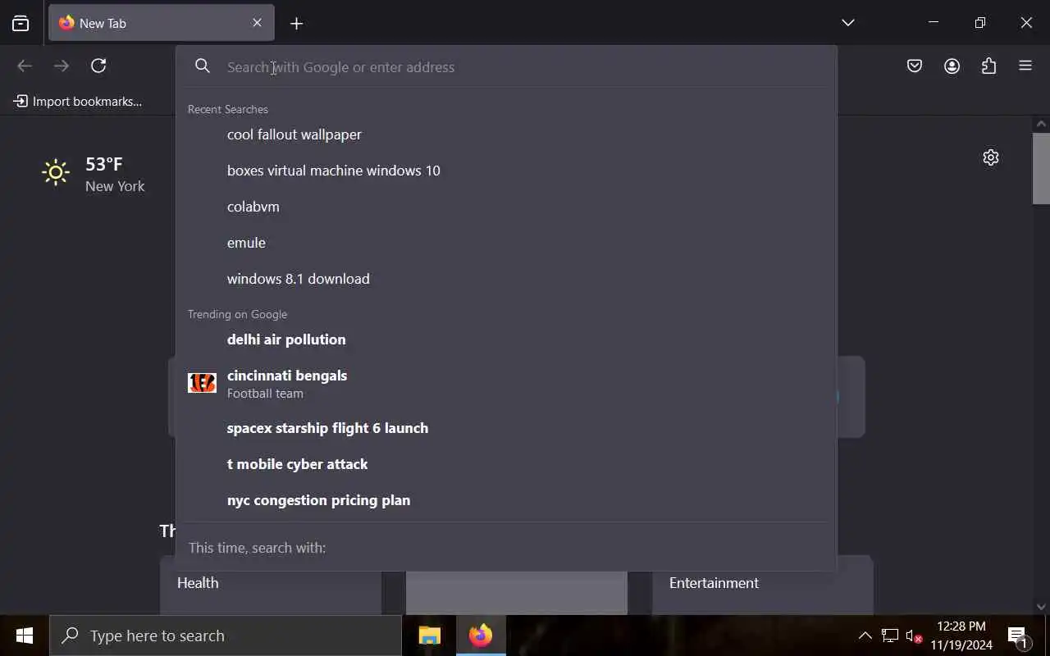Open New York weather widget
The width and height of the screenshot is (1050, 656).
[x=94, y=174]
